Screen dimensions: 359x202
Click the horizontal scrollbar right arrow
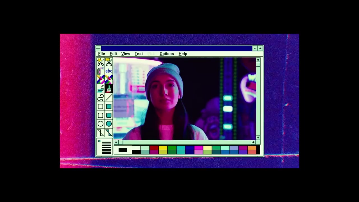(x=253, y=142)
